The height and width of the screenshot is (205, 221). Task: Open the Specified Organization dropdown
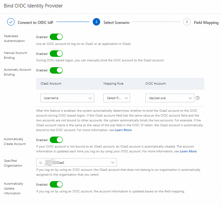pos(76,162)
